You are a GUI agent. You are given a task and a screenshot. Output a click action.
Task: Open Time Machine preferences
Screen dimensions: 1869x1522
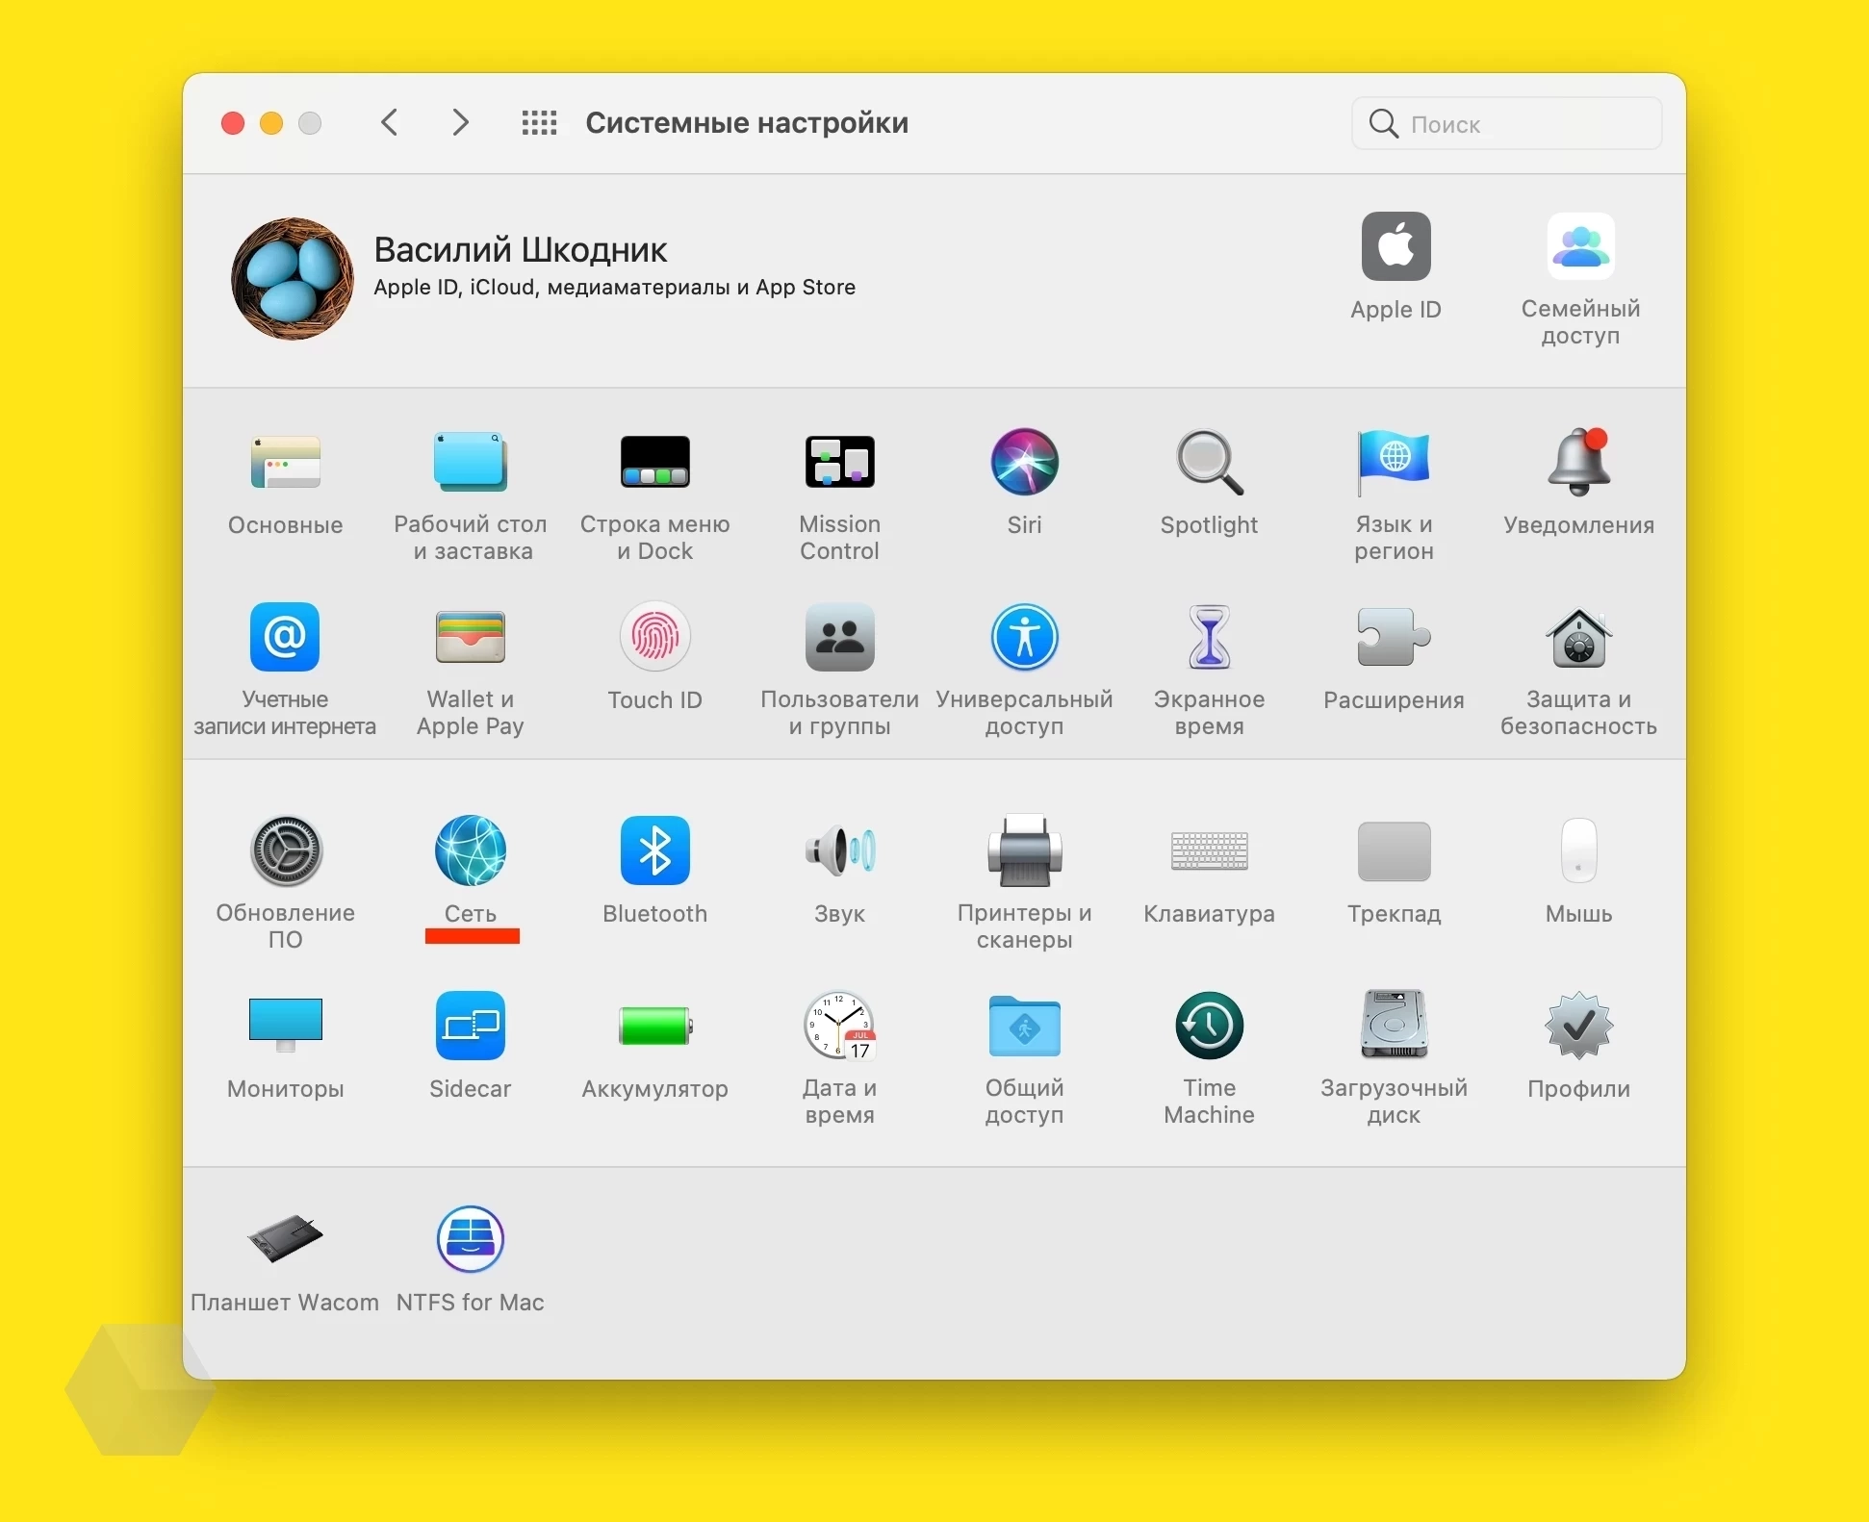[x=1209, y=1026]
